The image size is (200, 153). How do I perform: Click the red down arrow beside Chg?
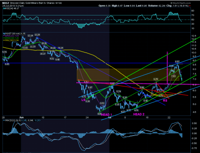pyautogui.click(x=190, y=6)
